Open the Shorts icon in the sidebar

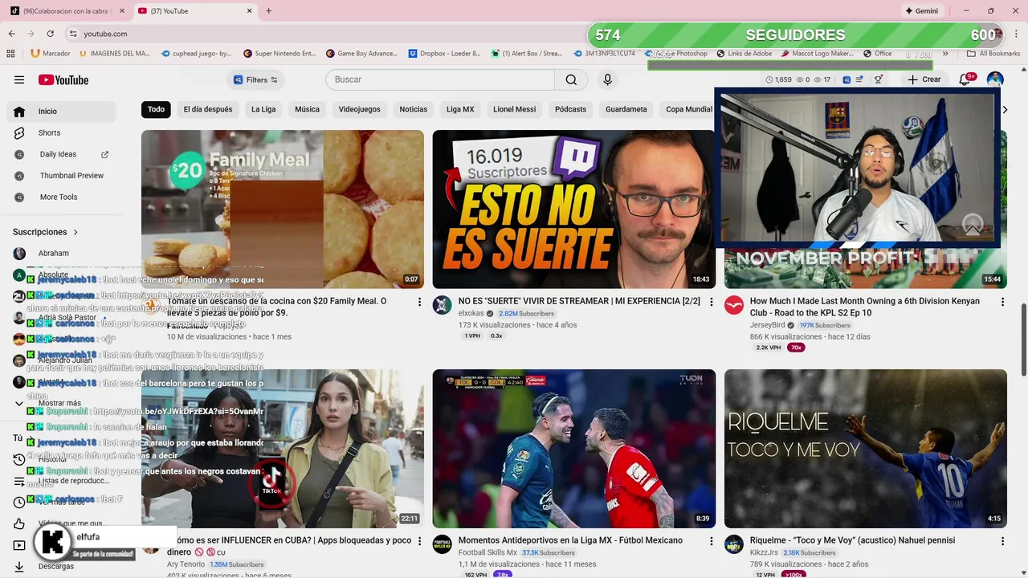coord(19,132)
